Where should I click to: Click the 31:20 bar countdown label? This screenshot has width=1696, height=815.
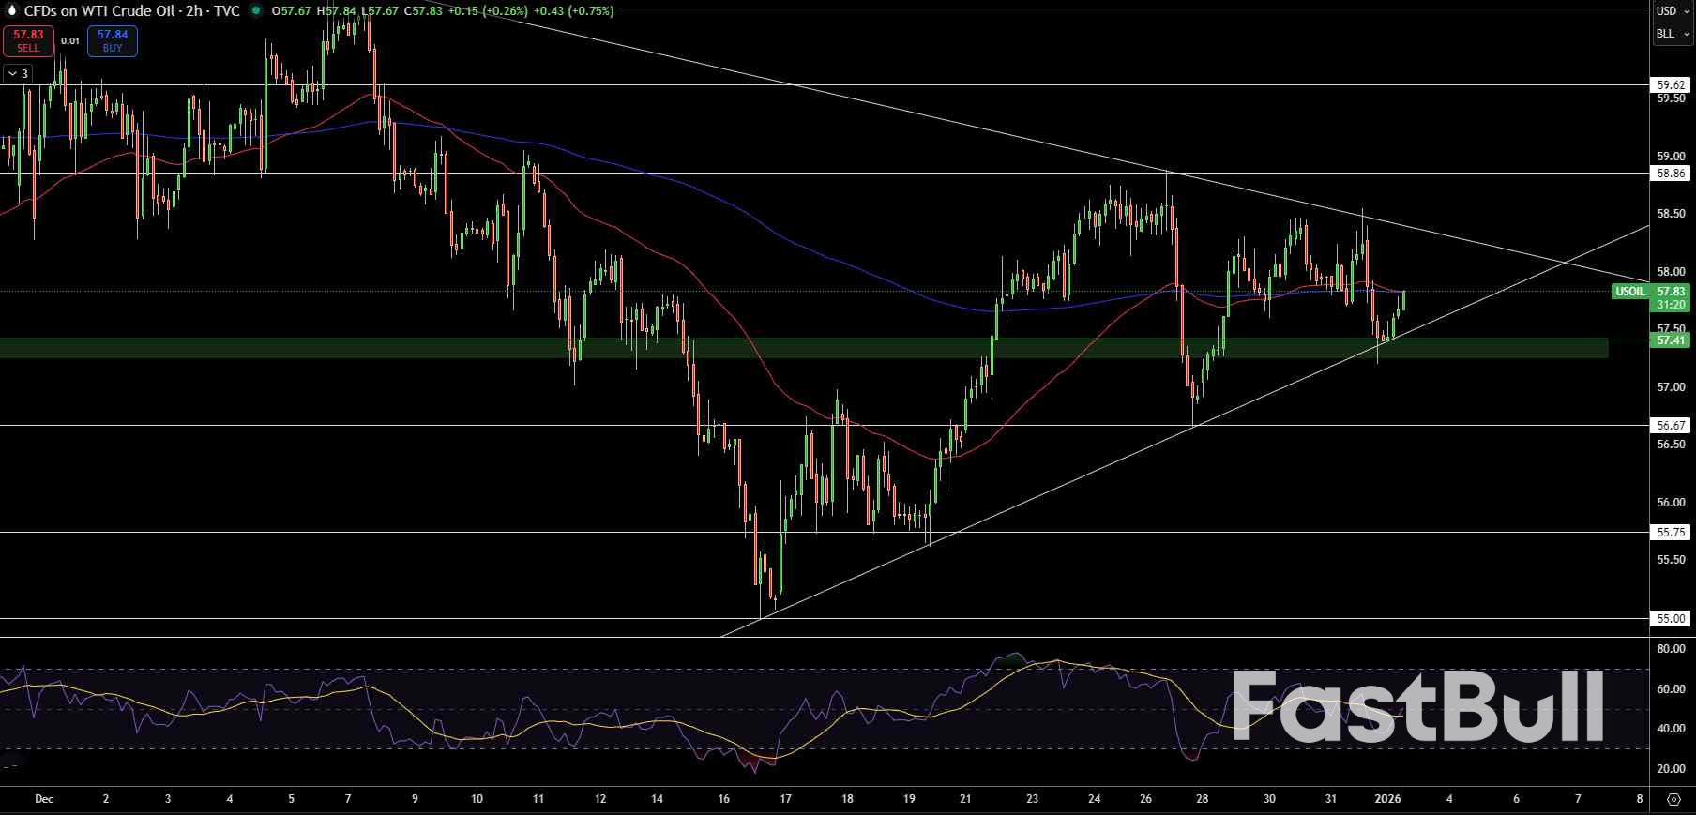point(1672,305)
